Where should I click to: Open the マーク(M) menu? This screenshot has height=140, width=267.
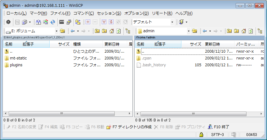(38, 13)
